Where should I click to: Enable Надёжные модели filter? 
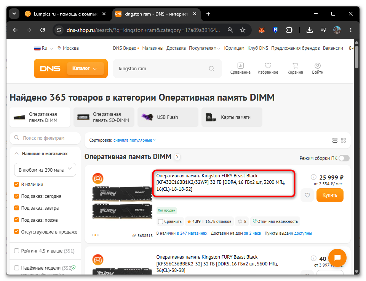(x=17, y=268)
